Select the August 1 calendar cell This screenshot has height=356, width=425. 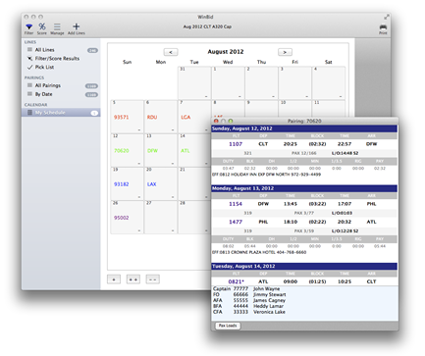[x=228, y=83]
